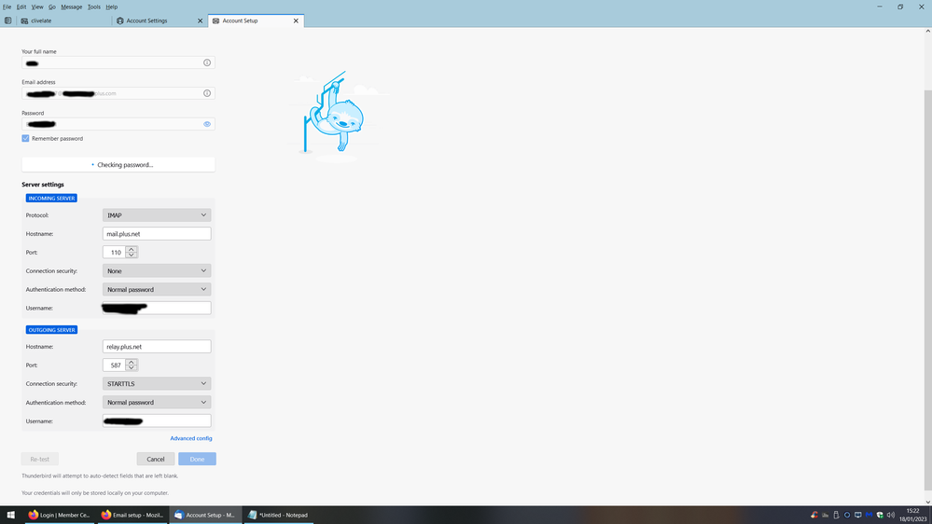Uncheck the Remember password checkbox
The image size is (932, 524).
(25, 138)
